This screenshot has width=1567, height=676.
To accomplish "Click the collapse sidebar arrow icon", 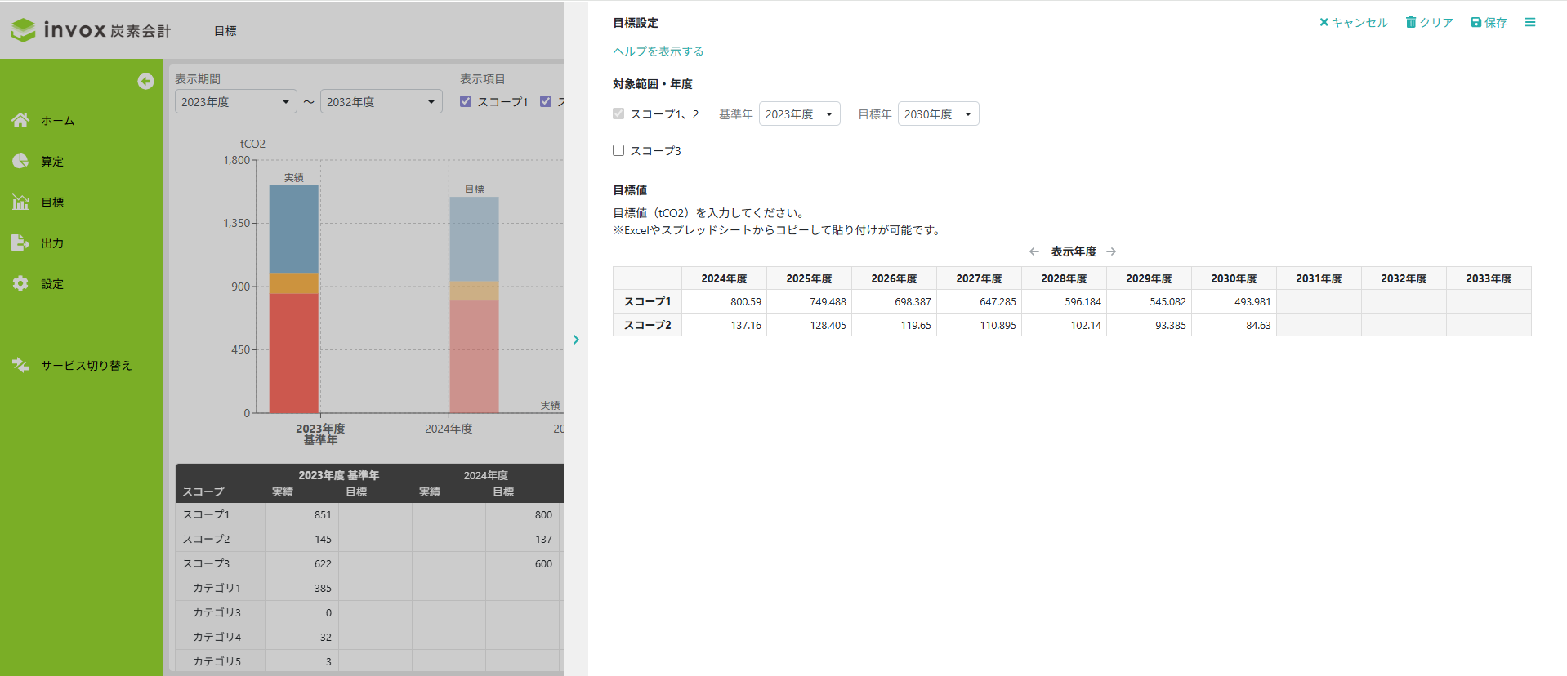I will (x=145, y=81).
